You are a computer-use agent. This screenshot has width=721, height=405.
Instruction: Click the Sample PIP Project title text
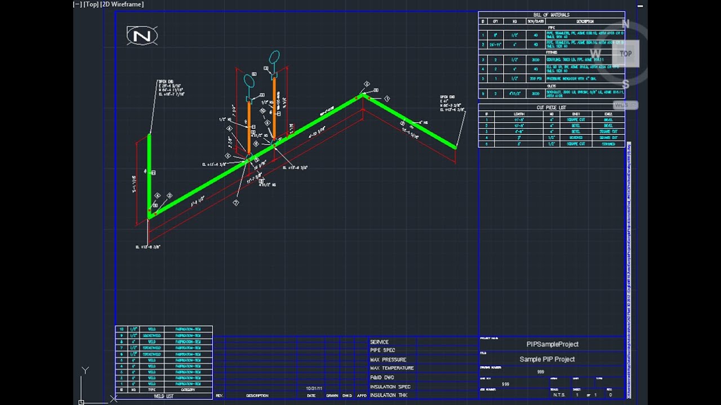pos(547,359)
